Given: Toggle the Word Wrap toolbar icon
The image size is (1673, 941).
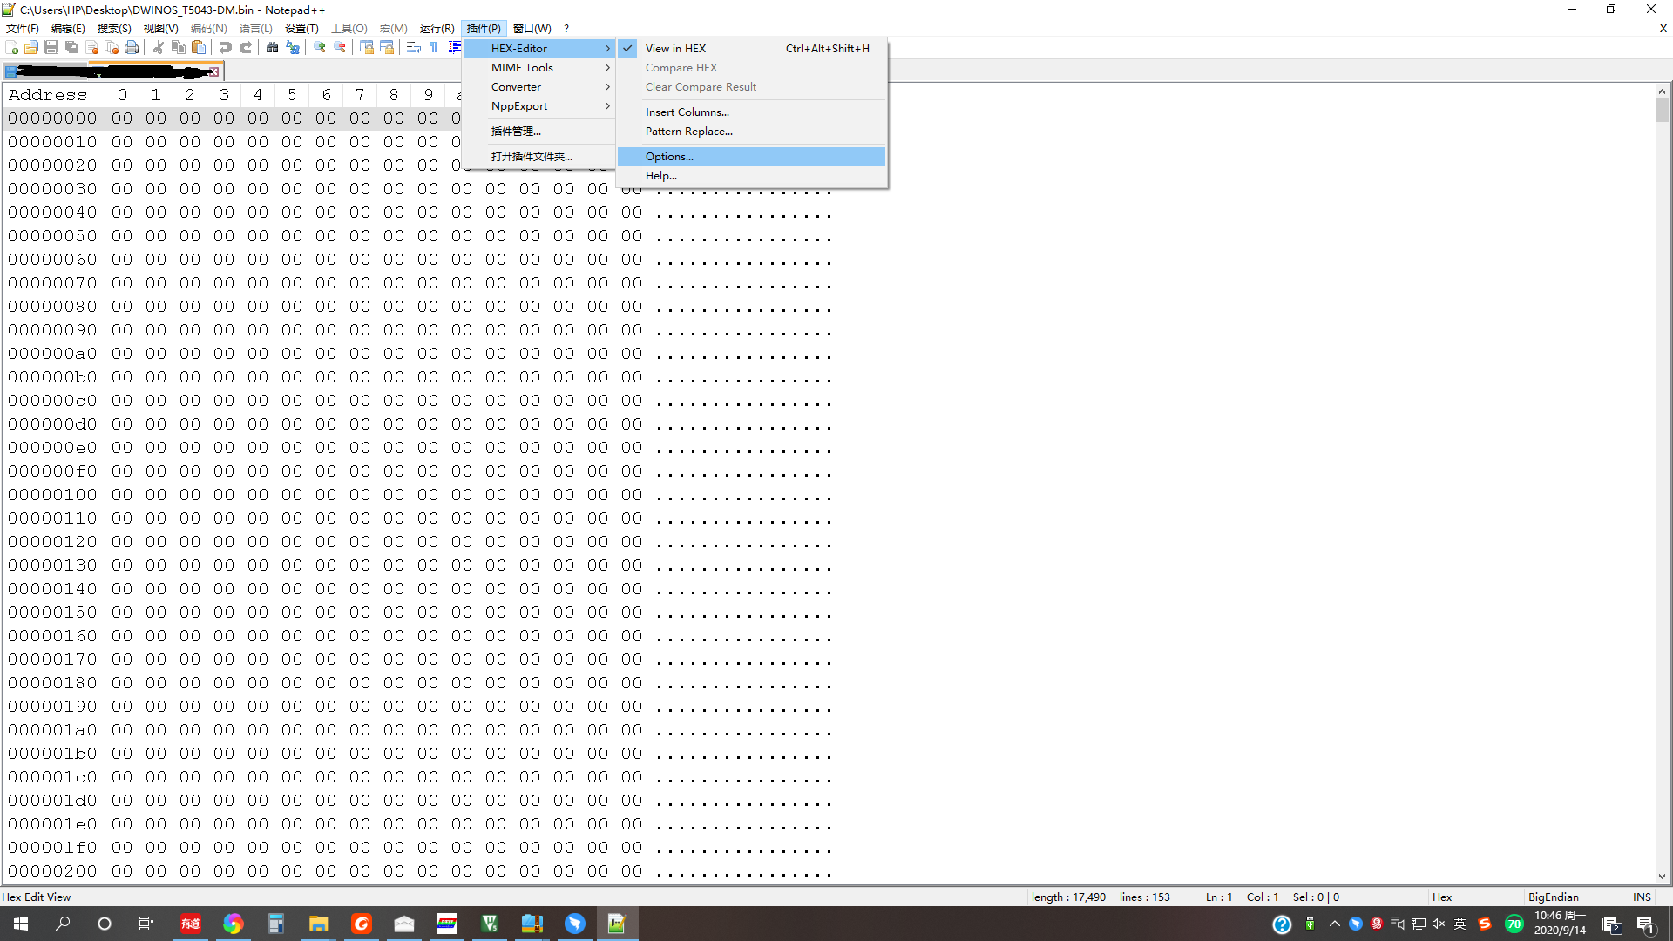Looking at the screenshot, I should coord(414,47).
